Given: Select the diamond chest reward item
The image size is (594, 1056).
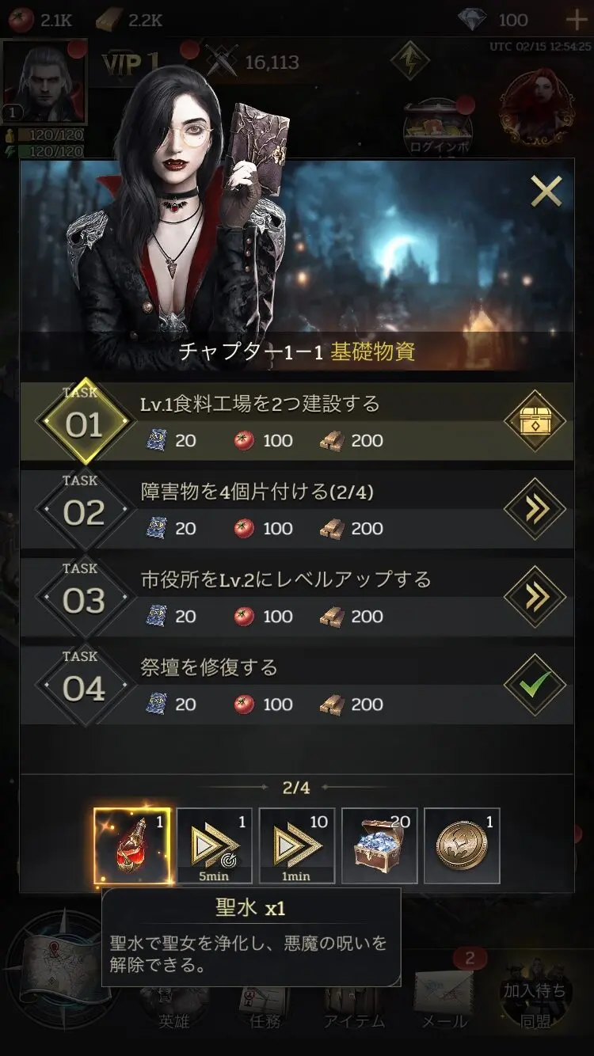Looking at the screenshot, I should (379, 845).
